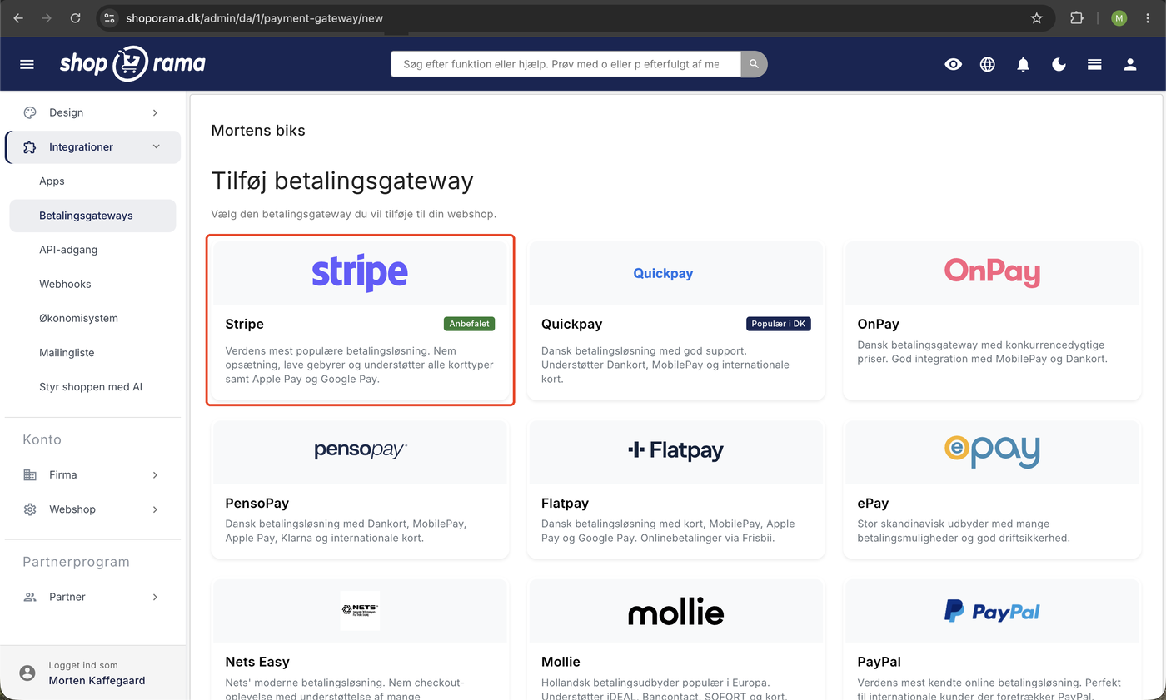Select the Quickpay gateway card

click(675, 320)
